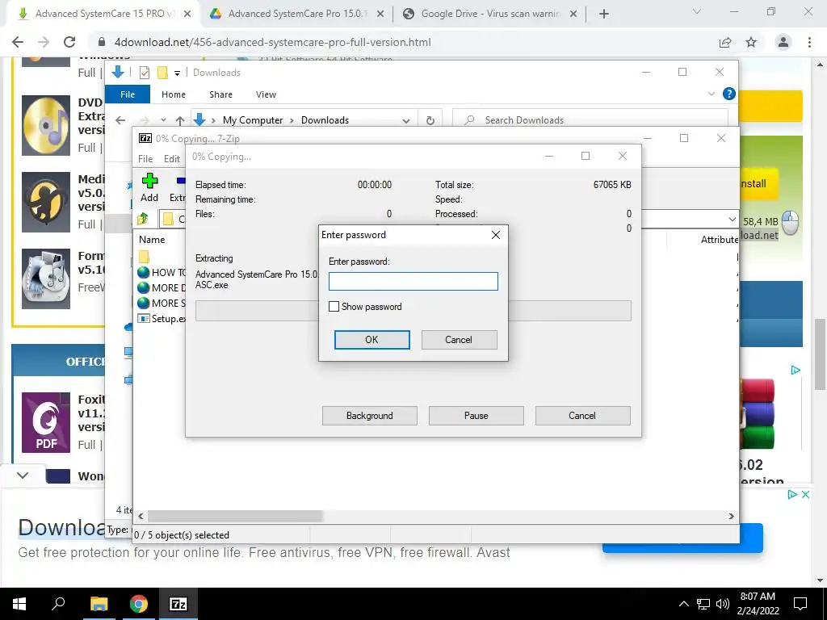This screenshot has height=620, width=827.
Task: Tick the Show password checkbox
Action: (x=334, y=306)
